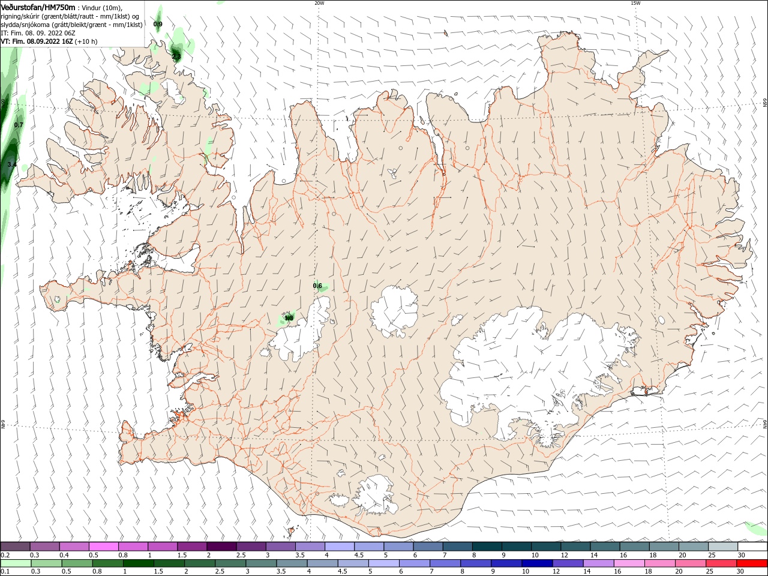Click the 15W longitude label
The image size is (768, 576).
click(x=635, y=3)
